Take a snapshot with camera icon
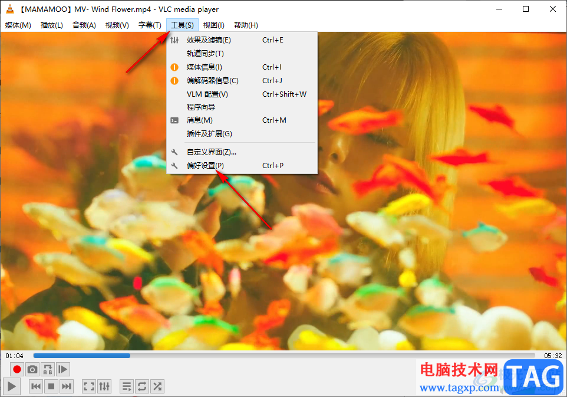This screenshot has height=397, width=567. point(32,369)
